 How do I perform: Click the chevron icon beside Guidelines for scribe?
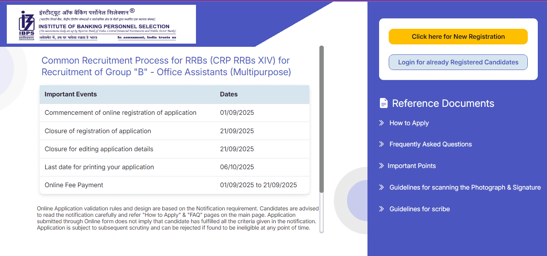[x=381, y=209]
